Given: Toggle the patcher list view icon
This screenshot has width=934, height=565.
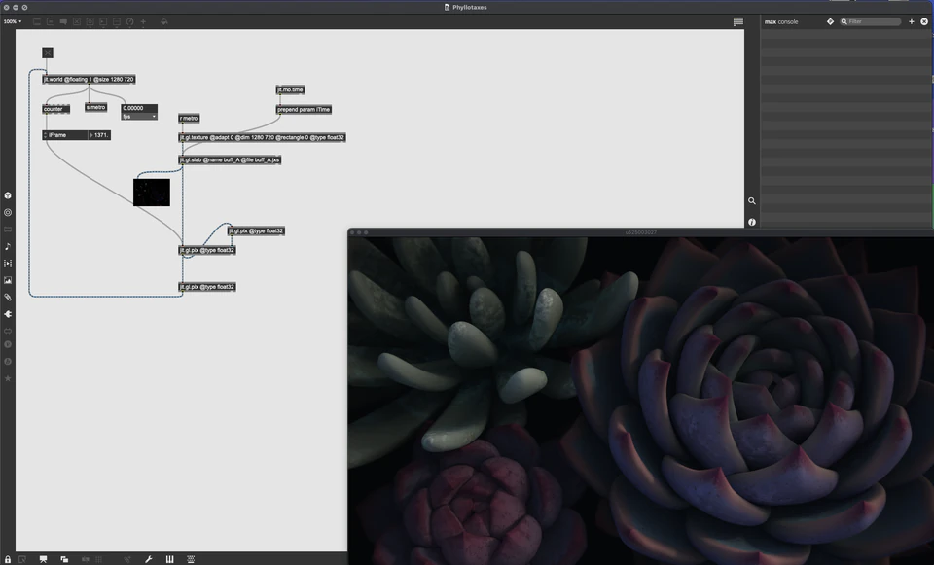Looking at the screenshot, I should 738,21.
